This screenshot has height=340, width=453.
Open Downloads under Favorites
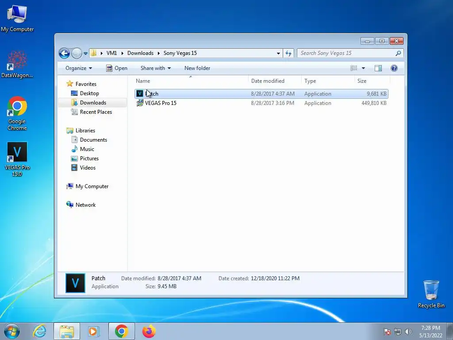click(x=93, y=103)
